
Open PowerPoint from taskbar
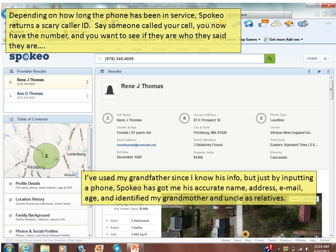[135, 248]
